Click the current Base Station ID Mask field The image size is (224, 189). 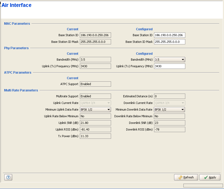click(95, 42)
